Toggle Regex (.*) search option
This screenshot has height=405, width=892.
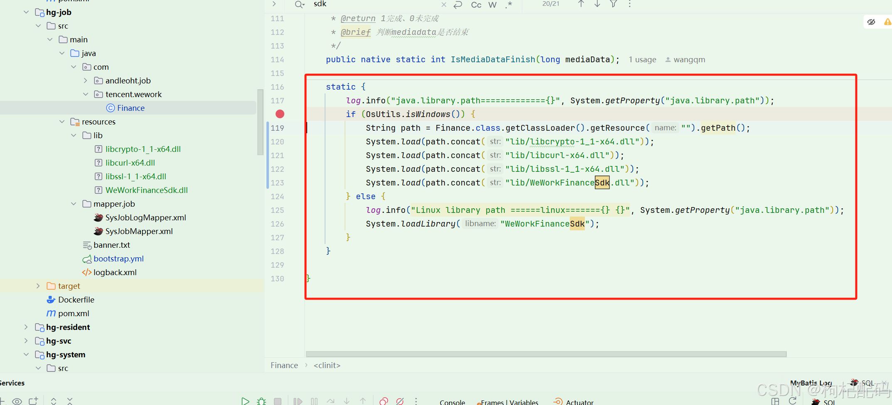tap(509, 5)
